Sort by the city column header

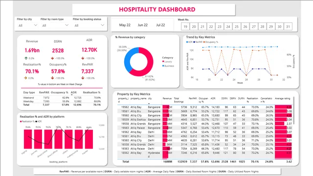pos(150,99)
